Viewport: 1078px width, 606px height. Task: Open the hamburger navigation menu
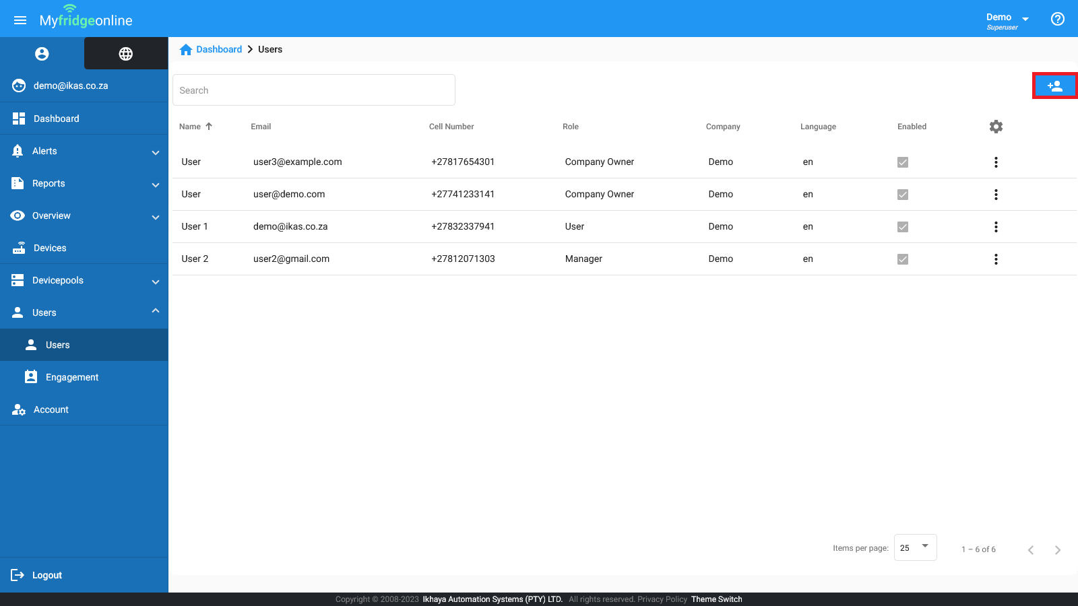tap(20, 20)
